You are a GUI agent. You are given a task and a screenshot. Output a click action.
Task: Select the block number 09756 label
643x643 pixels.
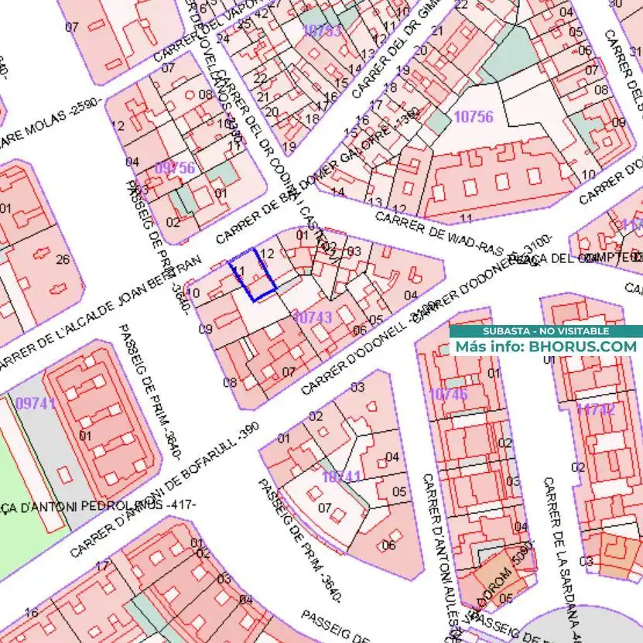coord(175,168)
